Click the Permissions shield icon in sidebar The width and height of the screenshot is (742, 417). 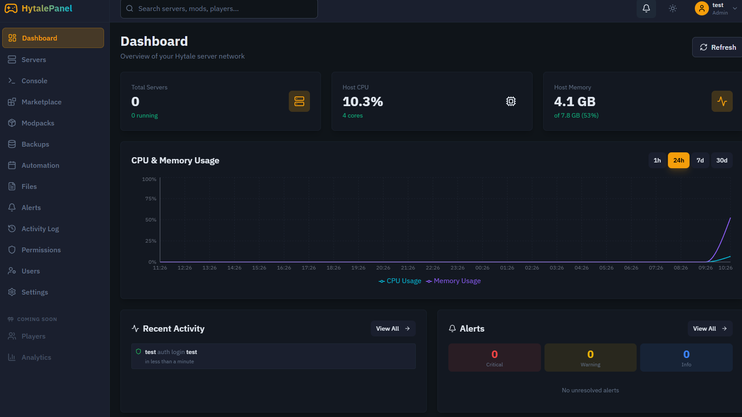[12, 250]
